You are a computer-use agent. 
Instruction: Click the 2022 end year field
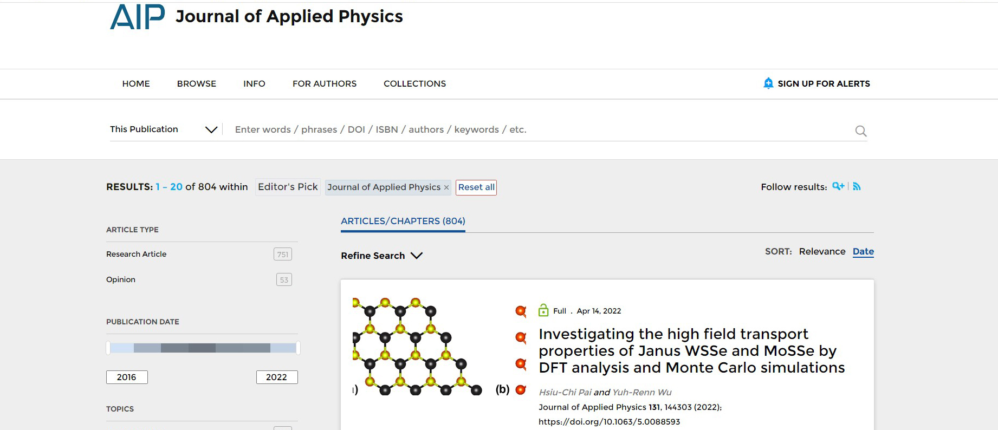click(277, 377)
